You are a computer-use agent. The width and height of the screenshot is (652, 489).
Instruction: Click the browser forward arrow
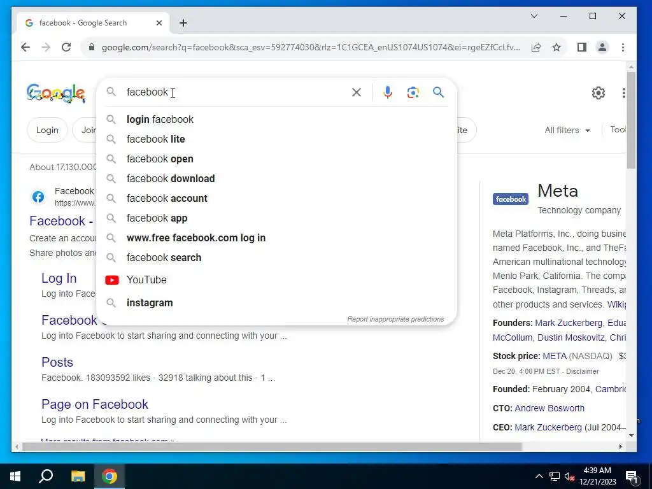point(46,47)
